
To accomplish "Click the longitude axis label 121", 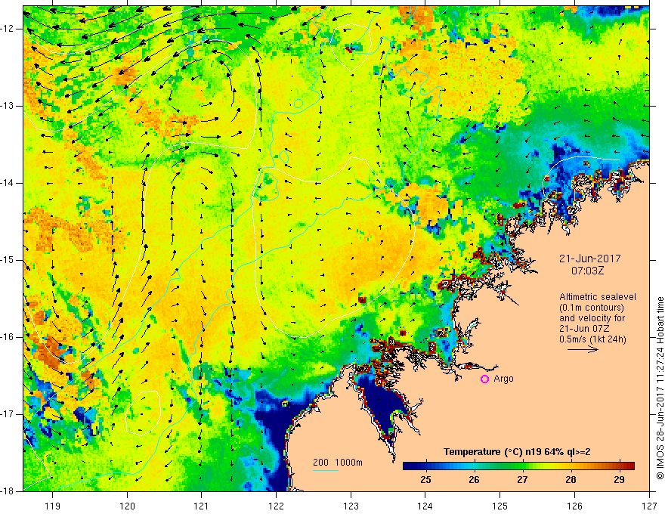I will pos(202,506).
